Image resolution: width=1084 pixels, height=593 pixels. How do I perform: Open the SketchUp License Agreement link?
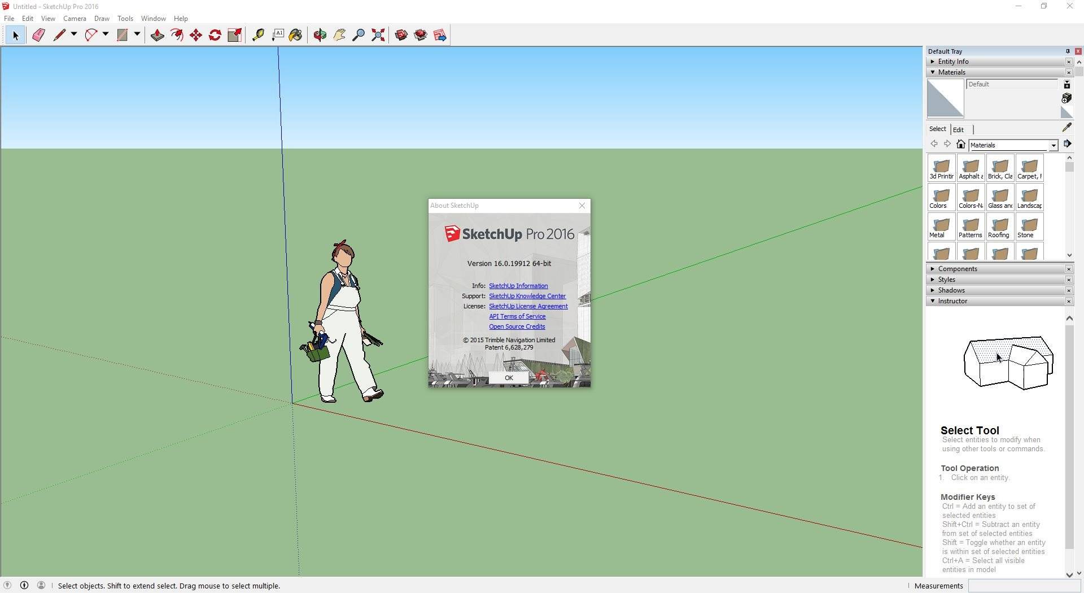point(528,306)
